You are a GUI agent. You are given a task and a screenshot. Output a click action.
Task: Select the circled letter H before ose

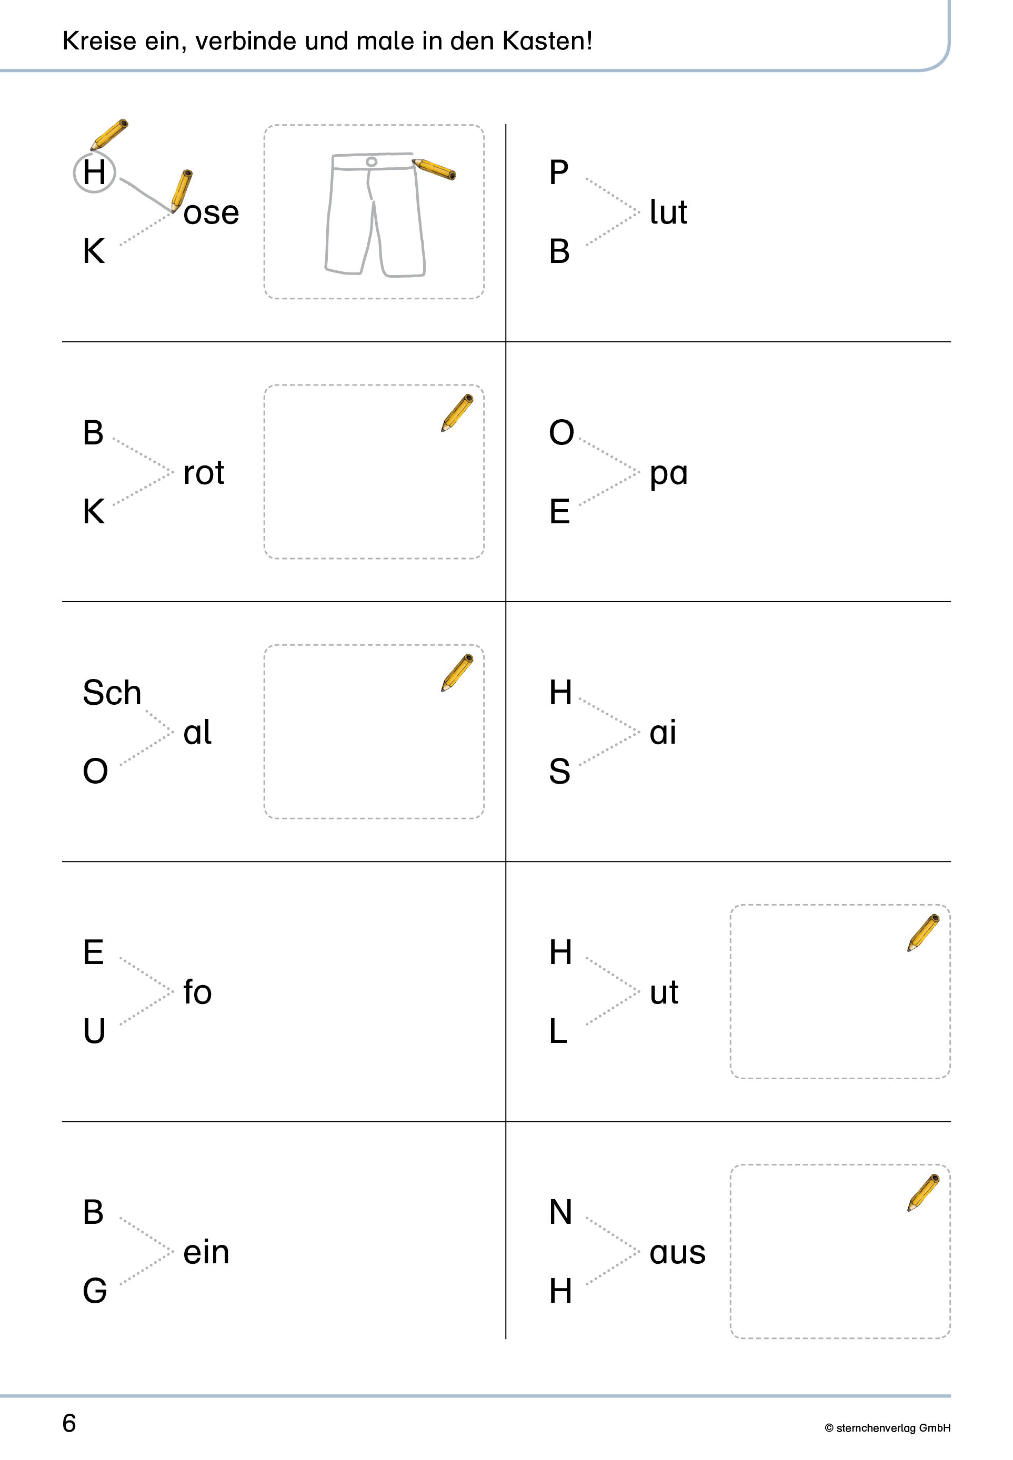95,173
